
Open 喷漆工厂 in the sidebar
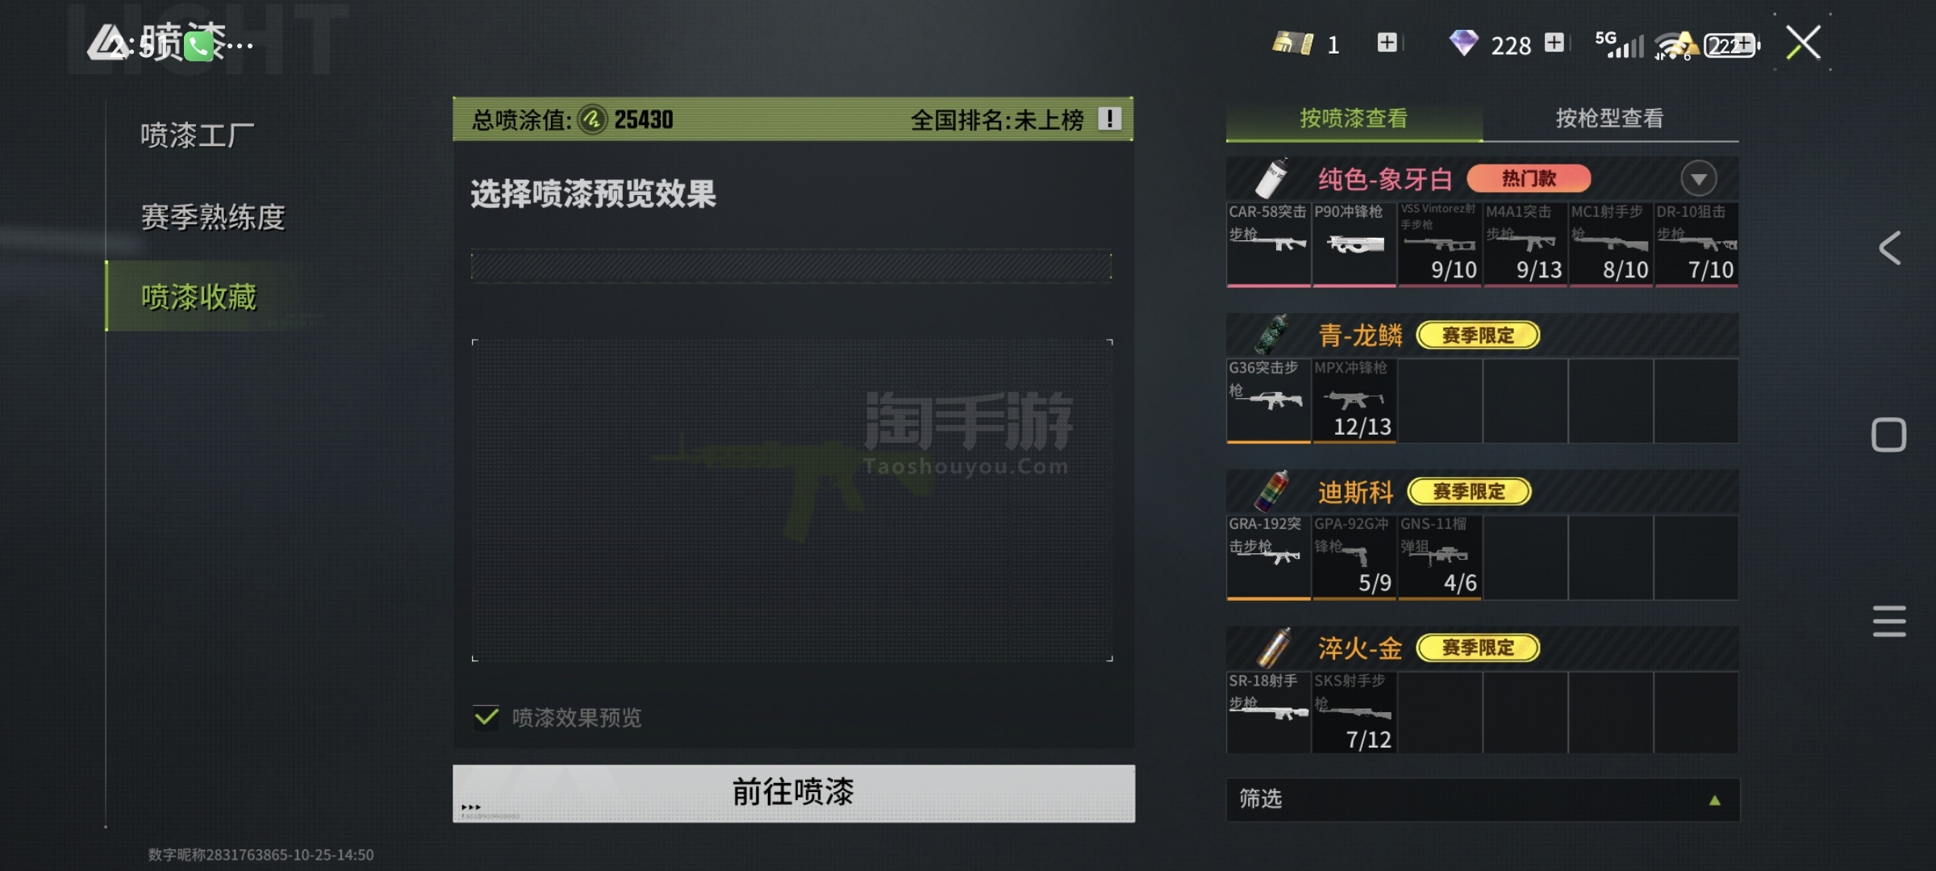pyautogui.click(x=198, y=135)
